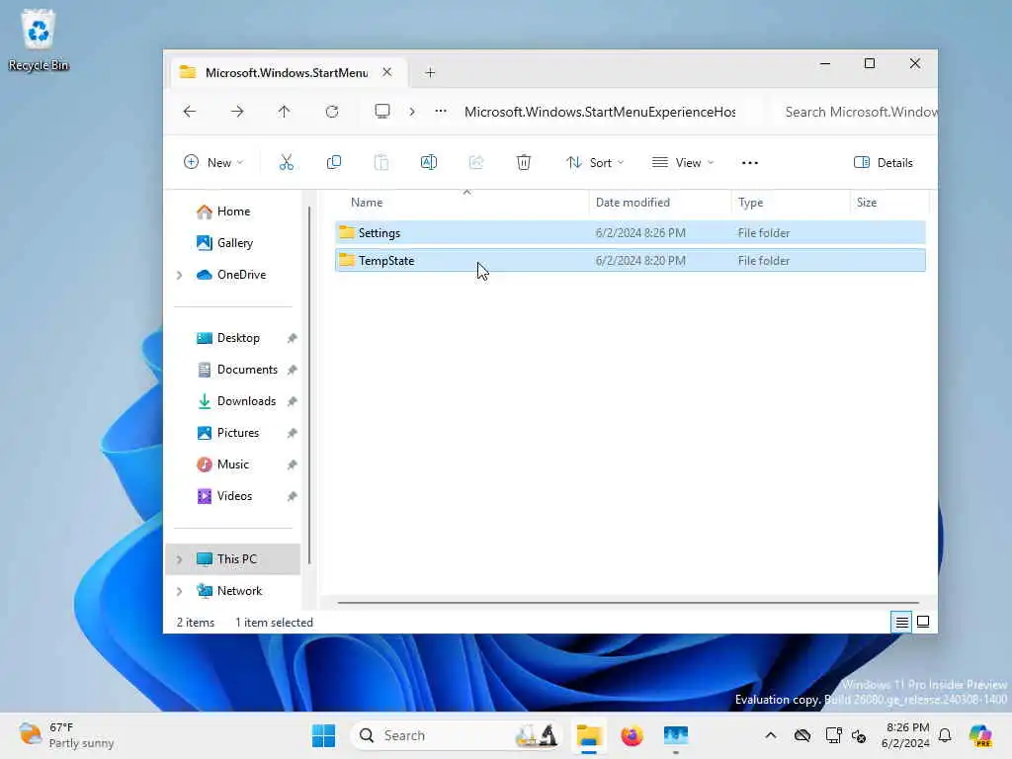Screen dimensions: 1012x759
Task: Open the weather widget on taskbar
Action: pos(66,735)
